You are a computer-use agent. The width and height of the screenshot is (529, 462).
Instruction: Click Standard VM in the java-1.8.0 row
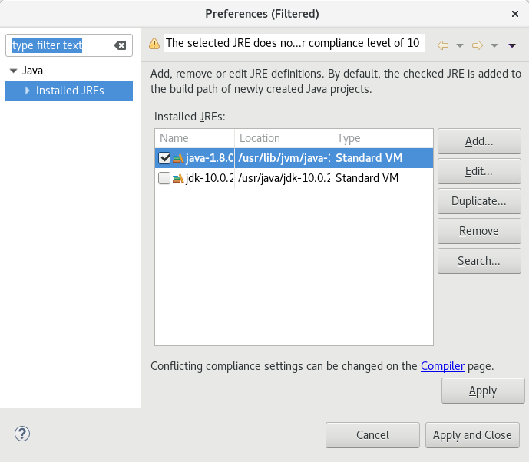(369, 158)
